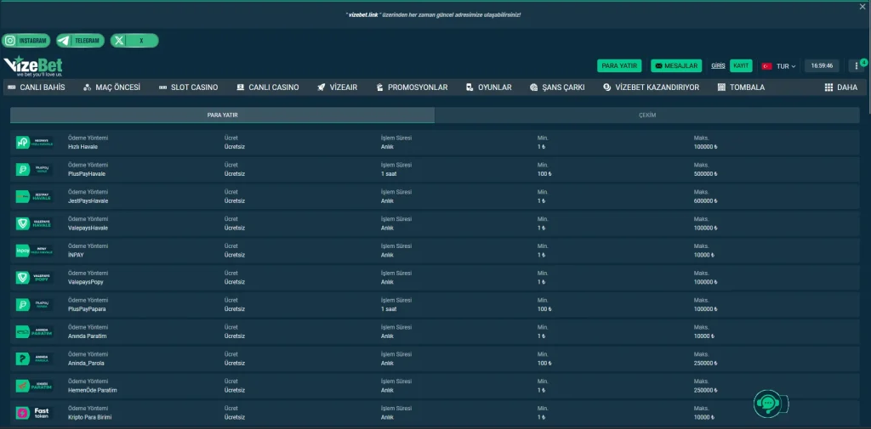This screenshot has width=871, height=429.
Task: Click the X social media button
Action: 134,41
